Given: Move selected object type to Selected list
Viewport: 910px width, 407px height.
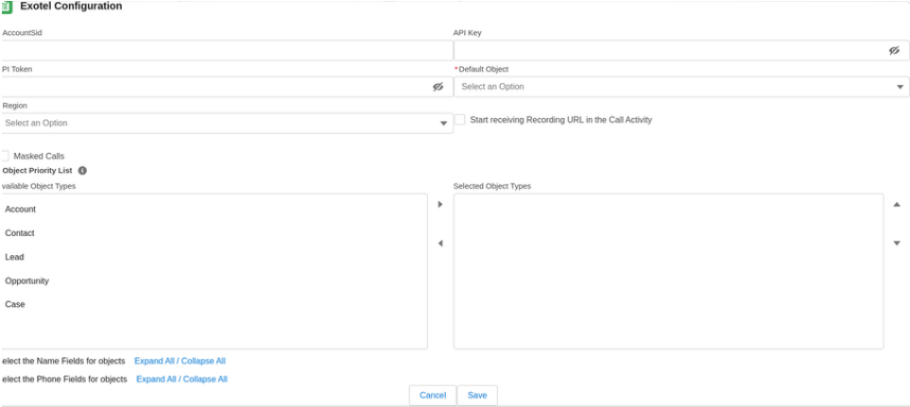Looking at the screenshot, I should click(440, 204).
